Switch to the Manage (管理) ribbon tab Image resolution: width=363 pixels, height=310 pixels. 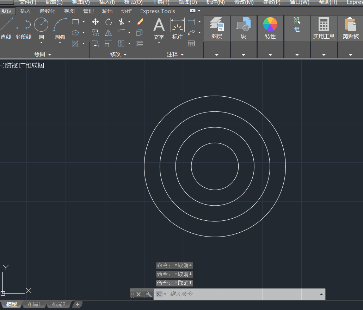click(88, 11)
